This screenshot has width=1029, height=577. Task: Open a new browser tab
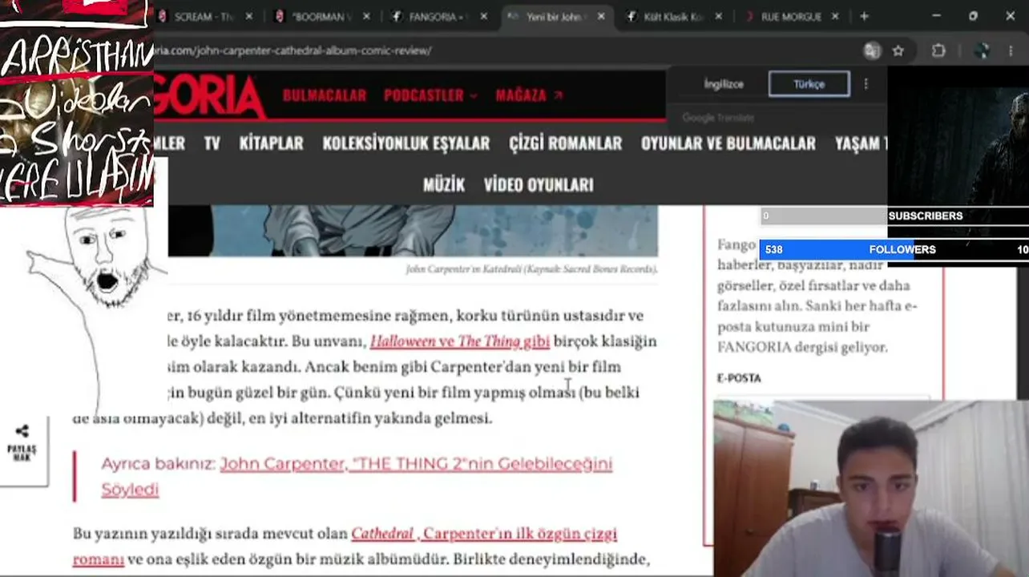(x=864, y=16)
